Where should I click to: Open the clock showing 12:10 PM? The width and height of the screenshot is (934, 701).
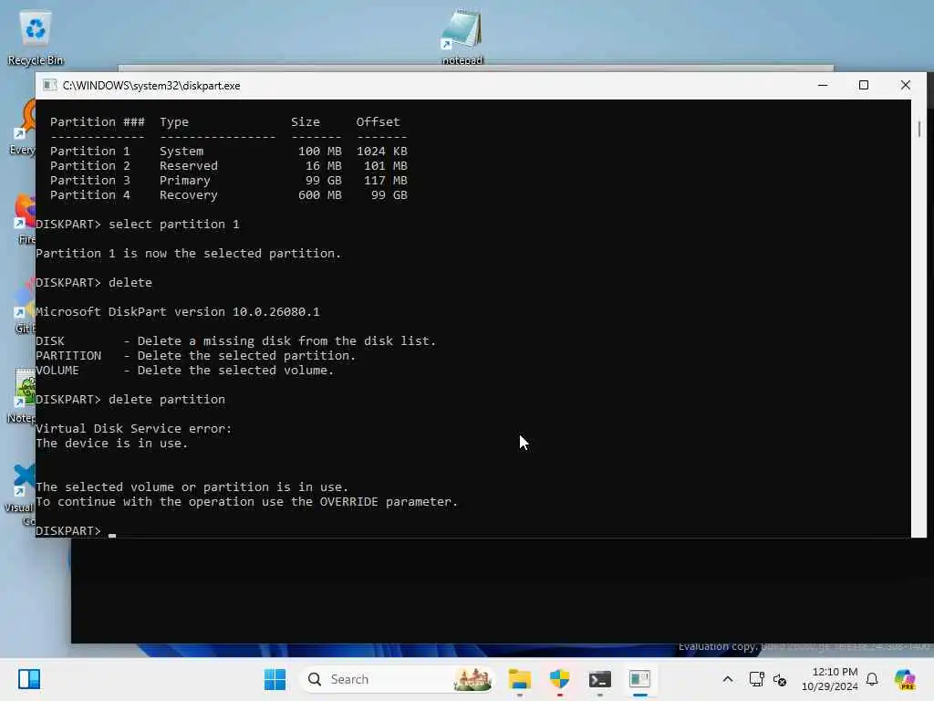point(830,679)
